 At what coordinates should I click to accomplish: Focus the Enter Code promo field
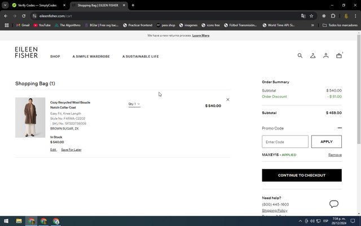[285, 142]
